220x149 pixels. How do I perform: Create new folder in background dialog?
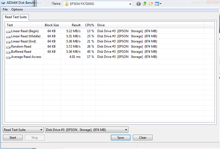pyautogui.click(x=151, y=4)
